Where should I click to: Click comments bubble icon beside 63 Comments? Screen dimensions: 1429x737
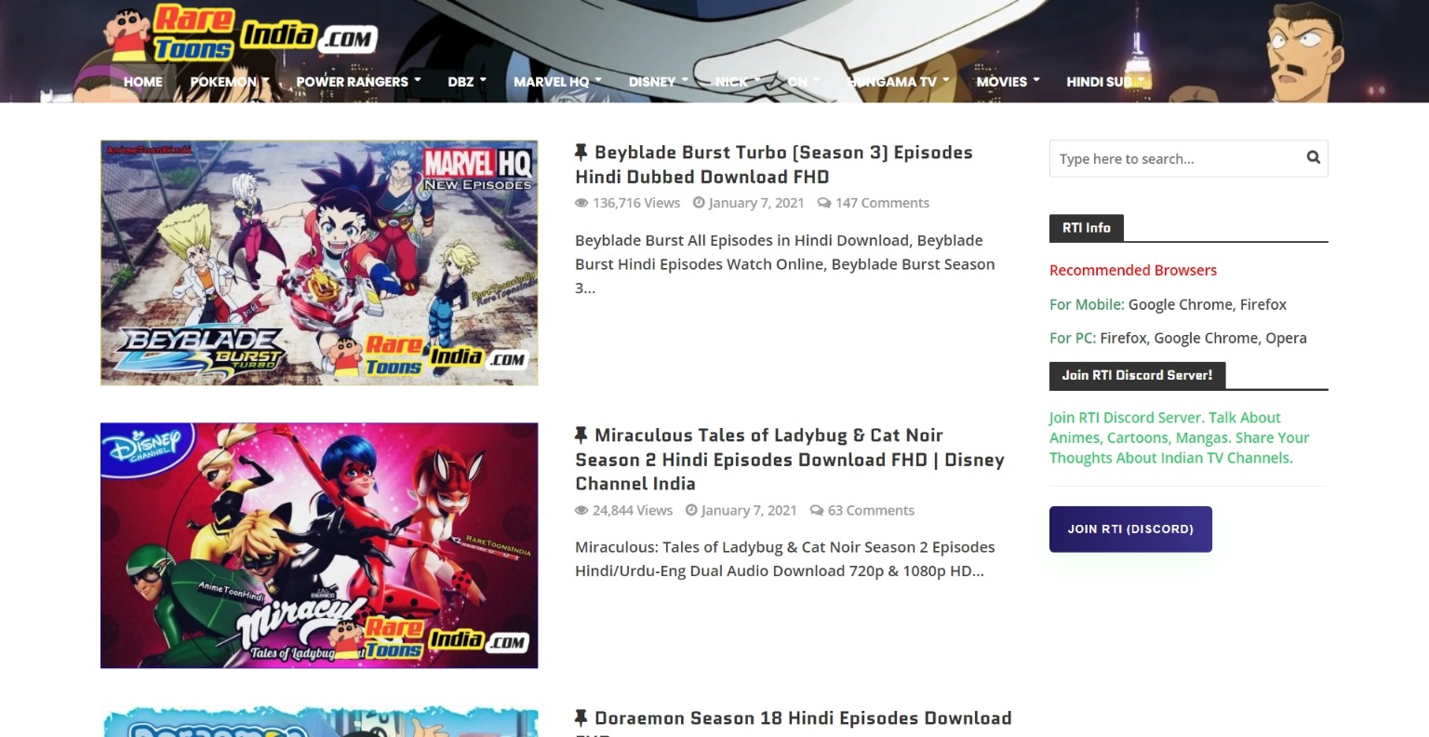coord(817,510)
